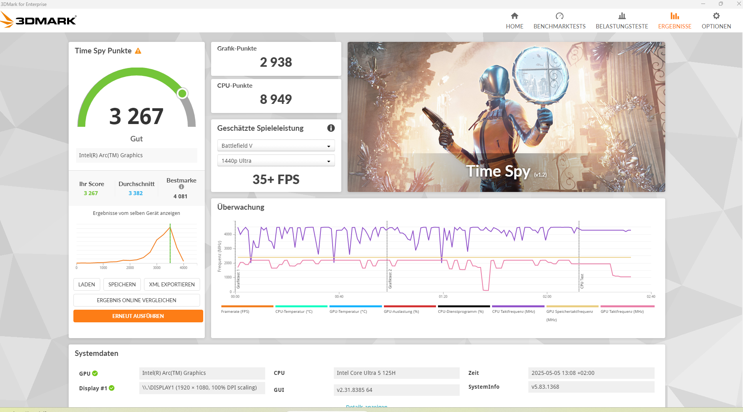The width and height of the screenshot is (743, 412).
Task: Click the info icon under Bestmarke
Action: pos(182,187)
